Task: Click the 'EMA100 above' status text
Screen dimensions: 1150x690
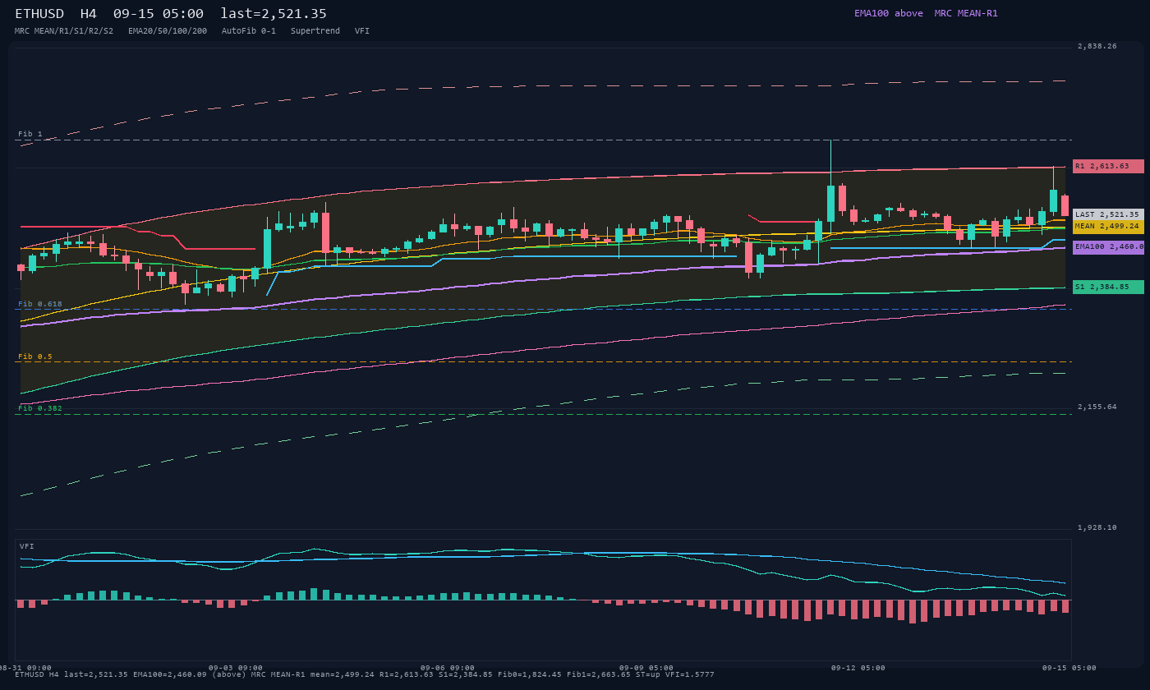Action: (x=888, y=13)
